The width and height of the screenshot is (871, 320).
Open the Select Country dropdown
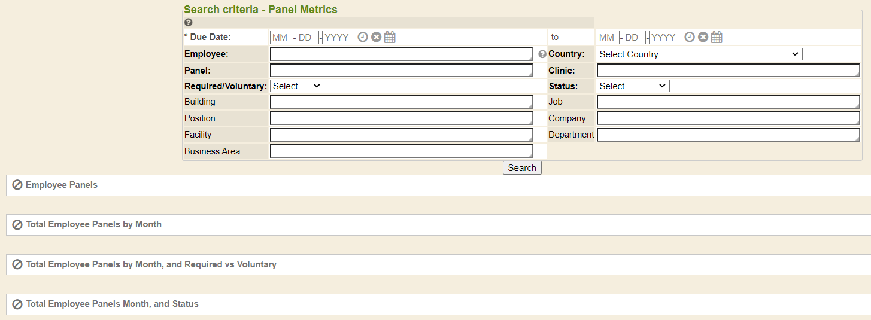(x=699, y=54)
